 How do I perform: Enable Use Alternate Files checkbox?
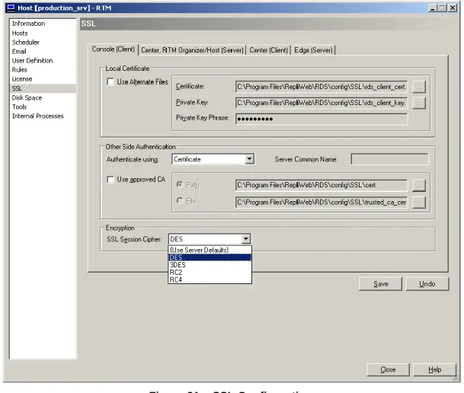[110, 81]
